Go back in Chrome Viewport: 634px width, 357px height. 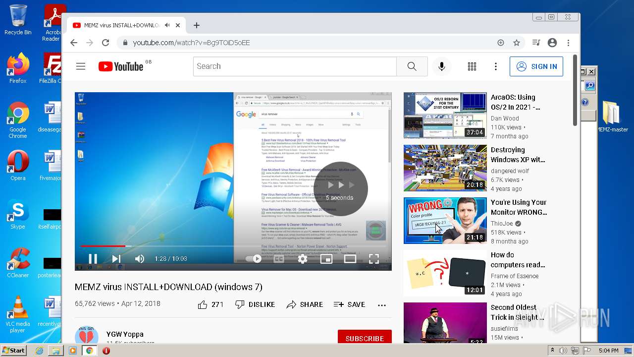point(74,43)
